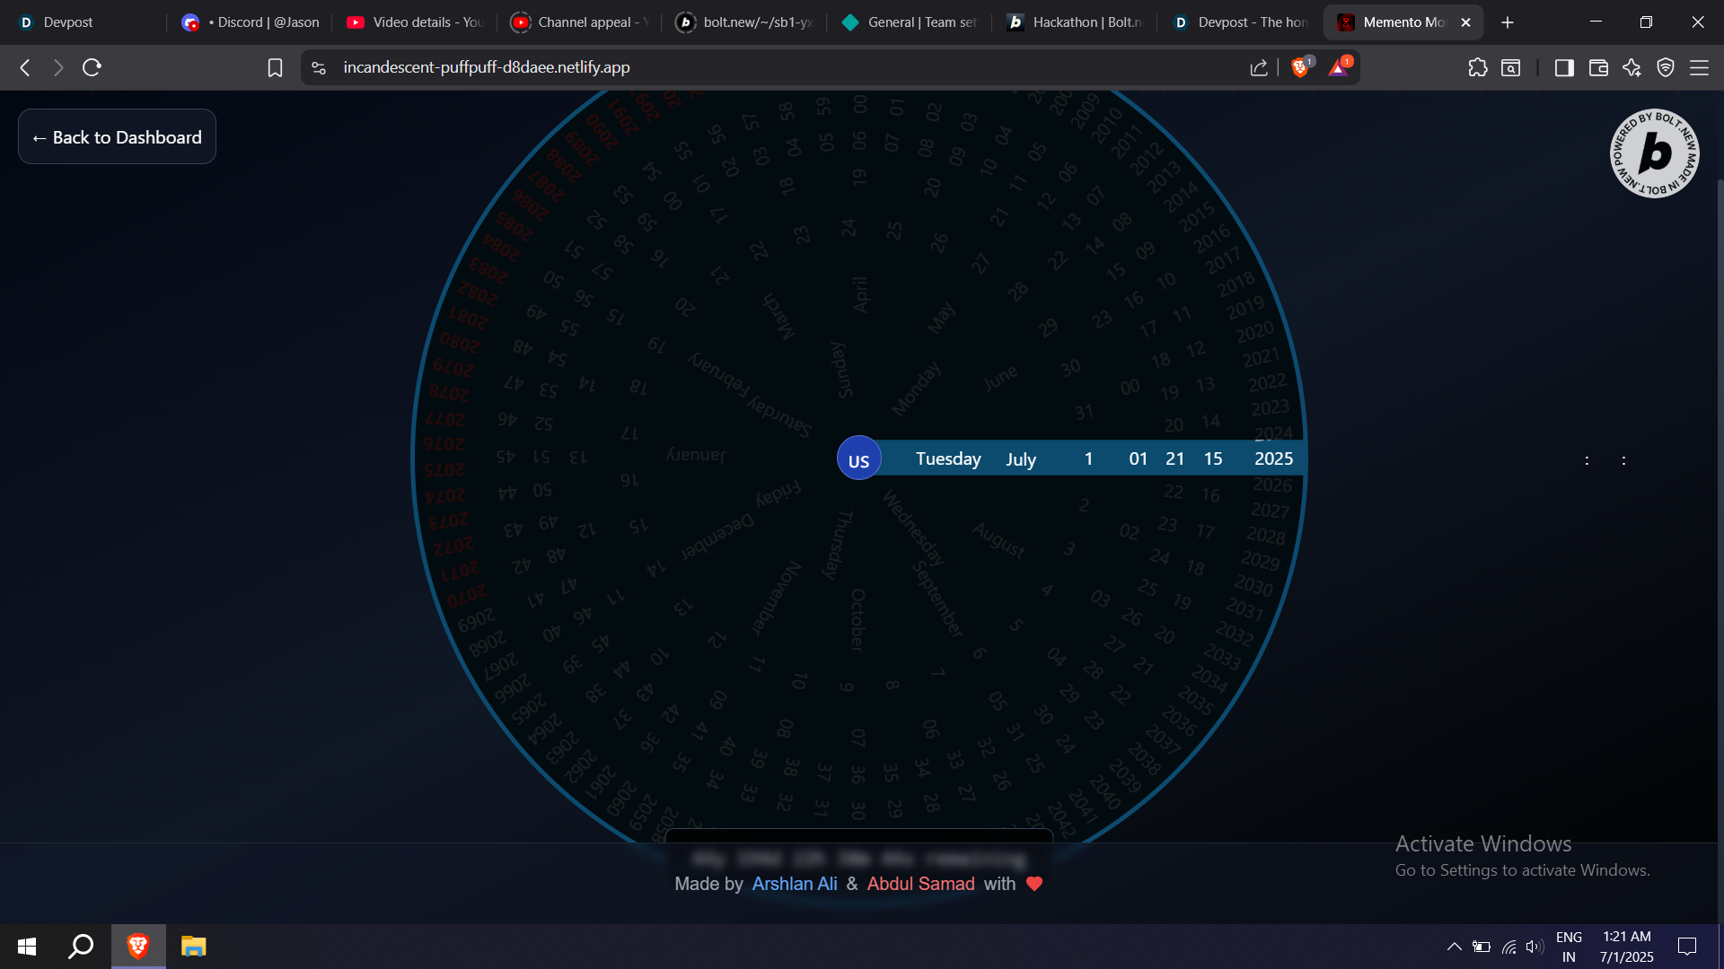Click the Powered by Bolt.new badge
This screenshot has height=969, width=1724.
[1654, 153]
